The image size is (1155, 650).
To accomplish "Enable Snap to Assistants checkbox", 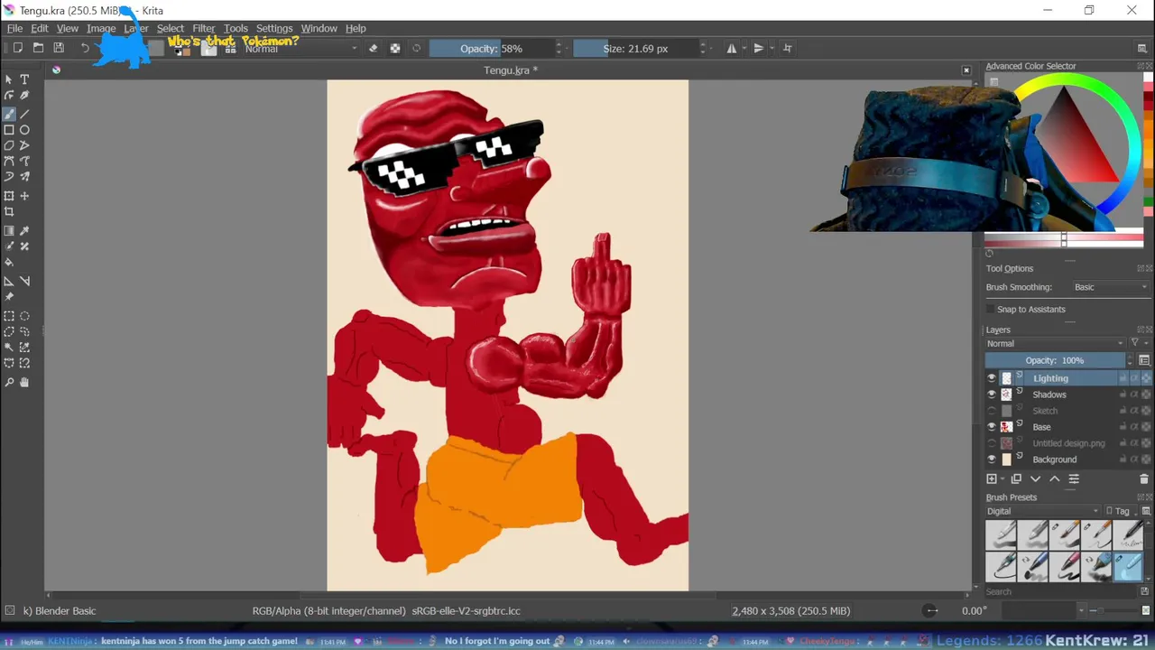I will pyautogui.click(x=991, y=310).
